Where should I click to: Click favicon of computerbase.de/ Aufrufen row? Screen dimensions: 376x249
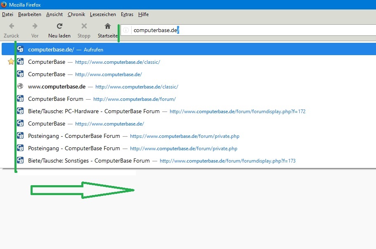(x=20, y=49)
